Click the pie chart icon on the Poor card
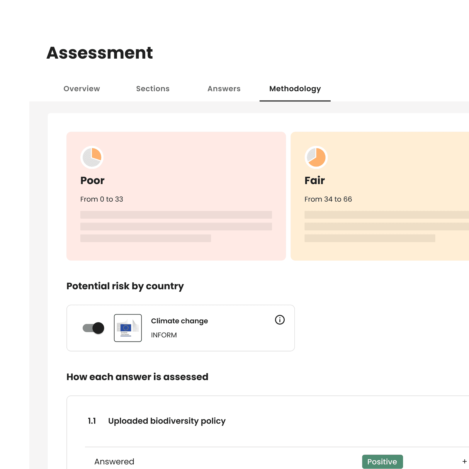Screen dimensions: 469x469 pyautogui.click(x=92, y=157)
